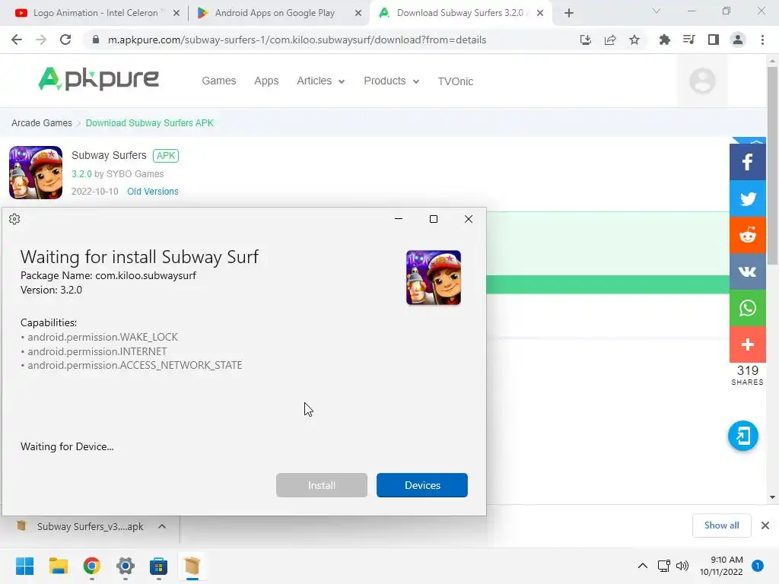Open Chrome from taskbar
The height and width of the screenshot is (584, 779).
(92, 566)
